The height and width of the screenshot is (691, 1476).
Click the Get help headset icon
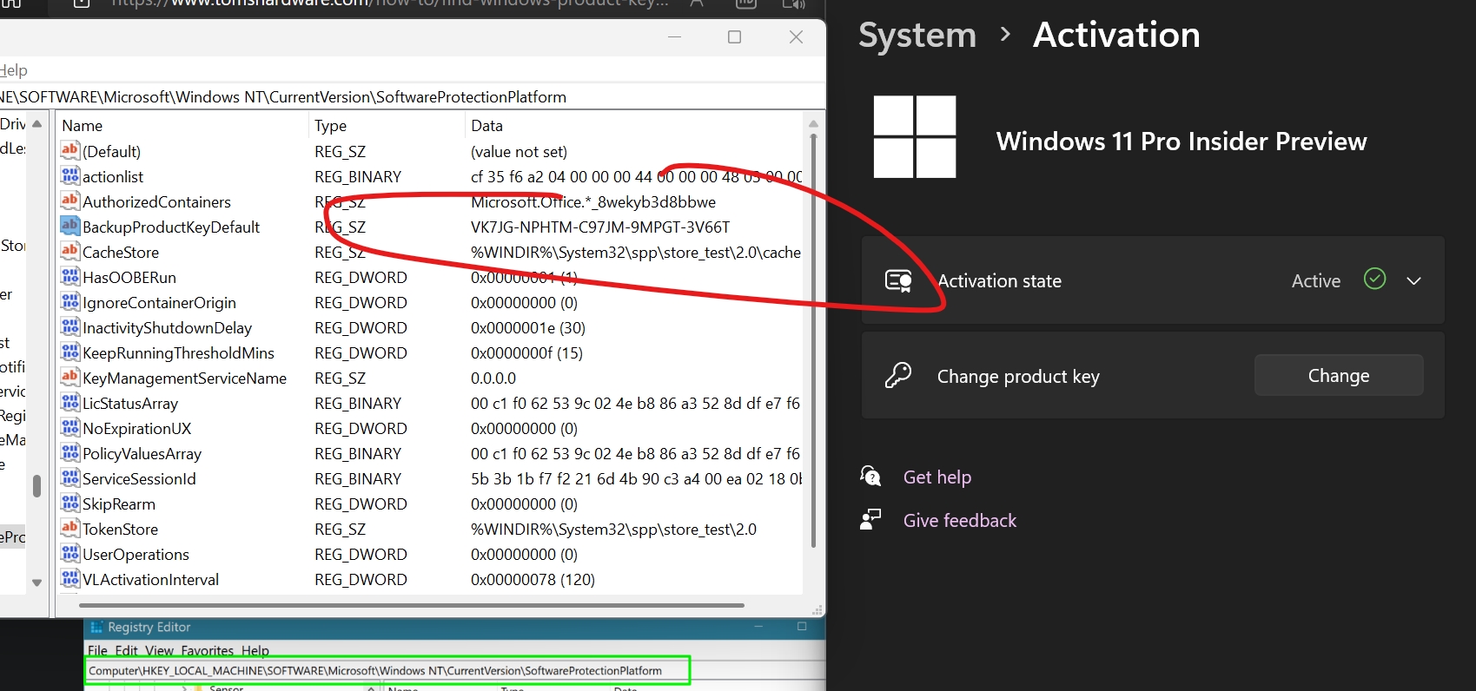tap(870, 477)
